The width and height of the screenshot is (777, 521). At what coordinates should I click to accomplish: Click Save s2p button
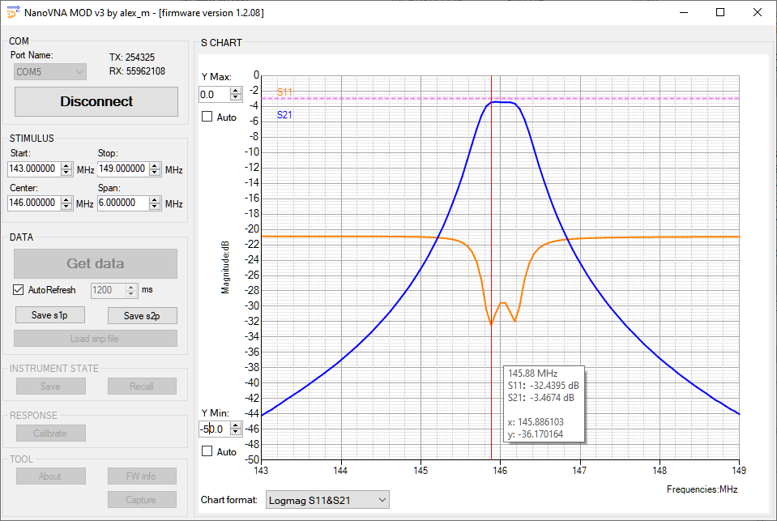142,316
